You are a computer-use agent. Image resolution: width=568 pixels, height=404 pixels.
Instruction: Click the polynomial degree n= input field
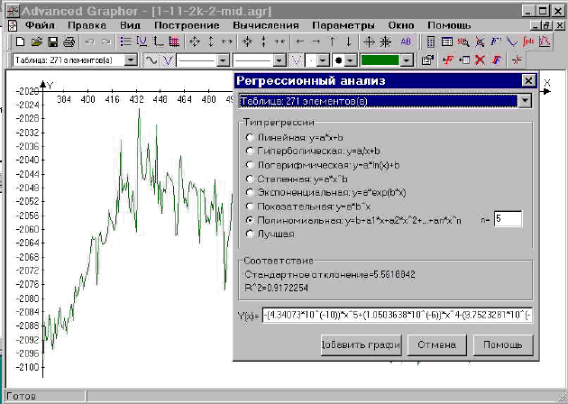point(508,219)
